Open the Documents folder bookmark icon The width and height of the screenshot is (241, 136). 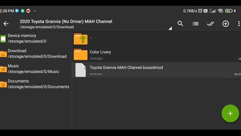pos(3,84)
